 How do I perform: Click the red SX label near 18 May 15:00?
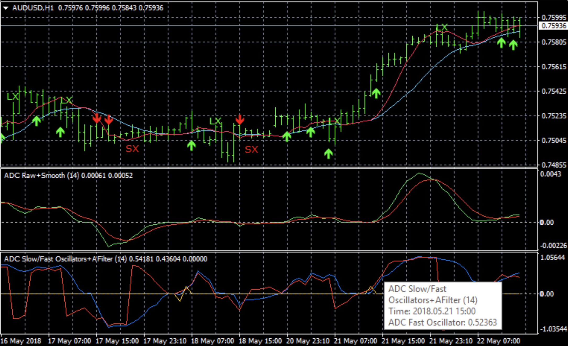[x=251, y=149]
